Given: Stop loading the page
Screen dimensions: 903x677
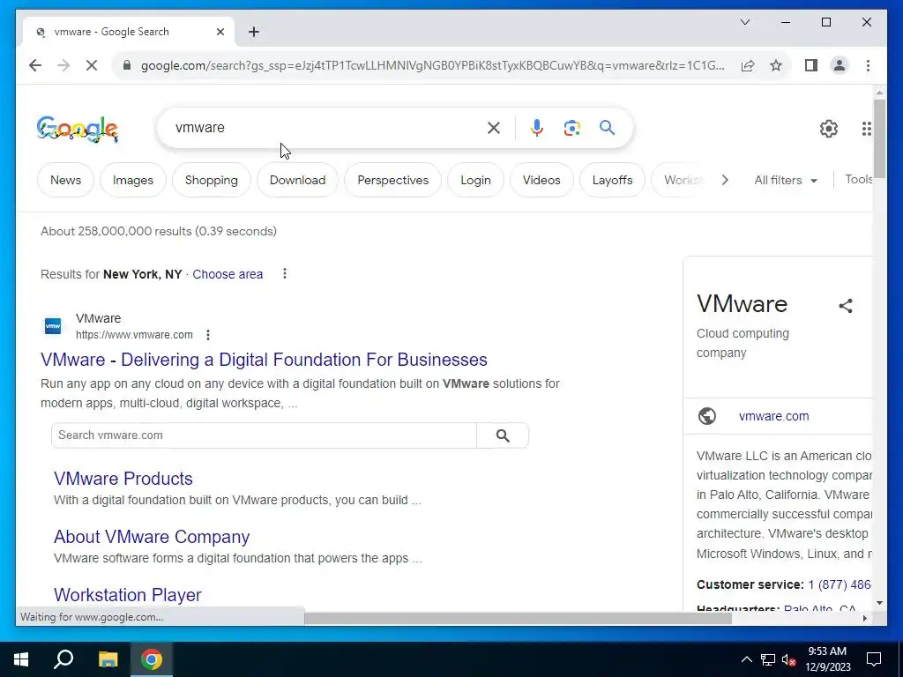Looking at the screenshot, I should coord(92,65).
